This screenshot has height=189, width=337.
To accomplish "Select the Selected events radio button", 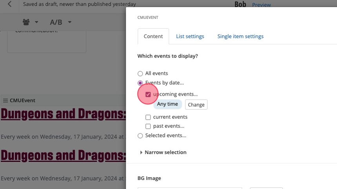I will coord(140,136).
